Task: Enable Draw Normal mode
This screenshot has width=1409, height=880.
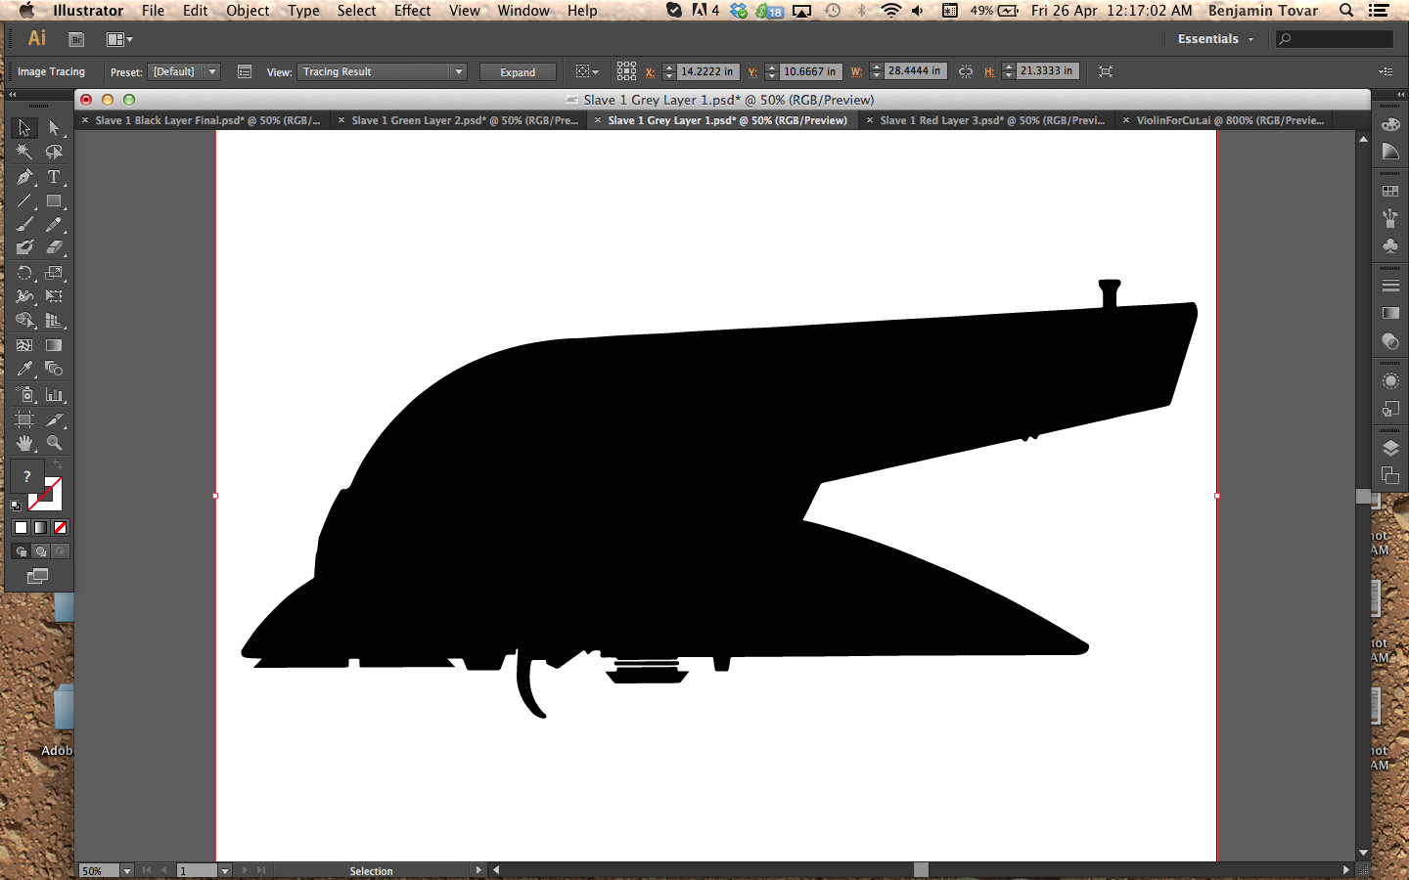Action: (x=21, y=550)
